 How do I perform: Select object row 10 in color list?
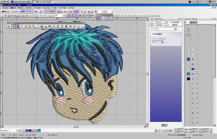tap(199, 74)
